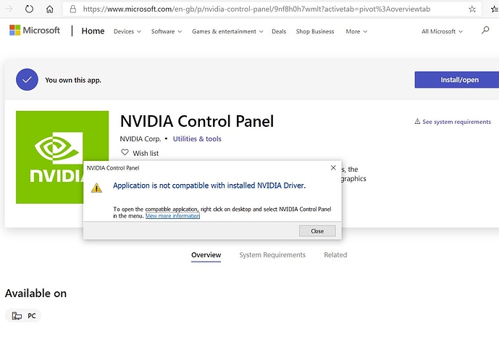The width and height of the screenshot is (499, 345).
Task: Switch to the Related tab
Action: (x=335, y=255)
